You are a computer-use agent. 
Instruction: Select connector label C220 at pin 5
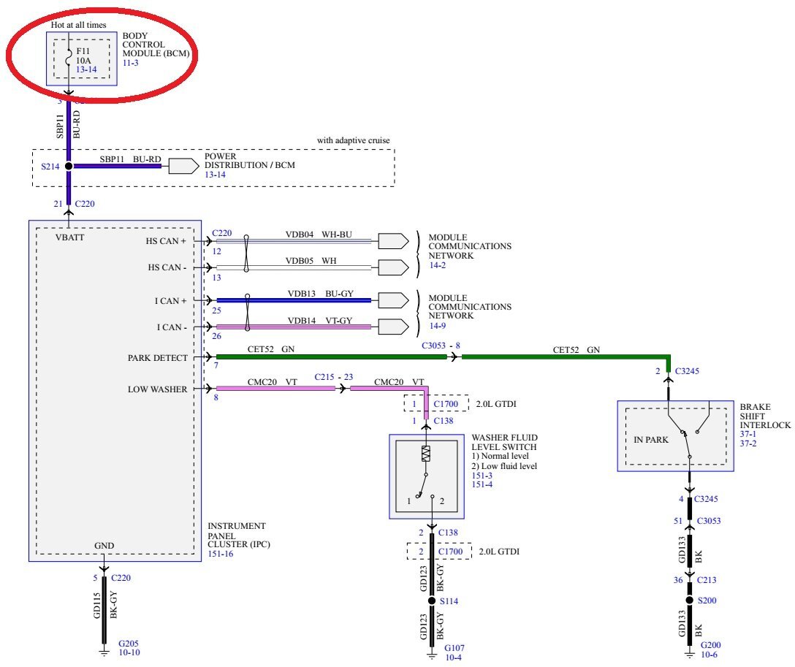click(x=121, y=578)
